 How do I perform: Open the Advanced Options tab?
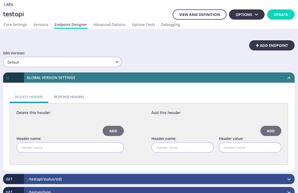click(x=109, y=24)
